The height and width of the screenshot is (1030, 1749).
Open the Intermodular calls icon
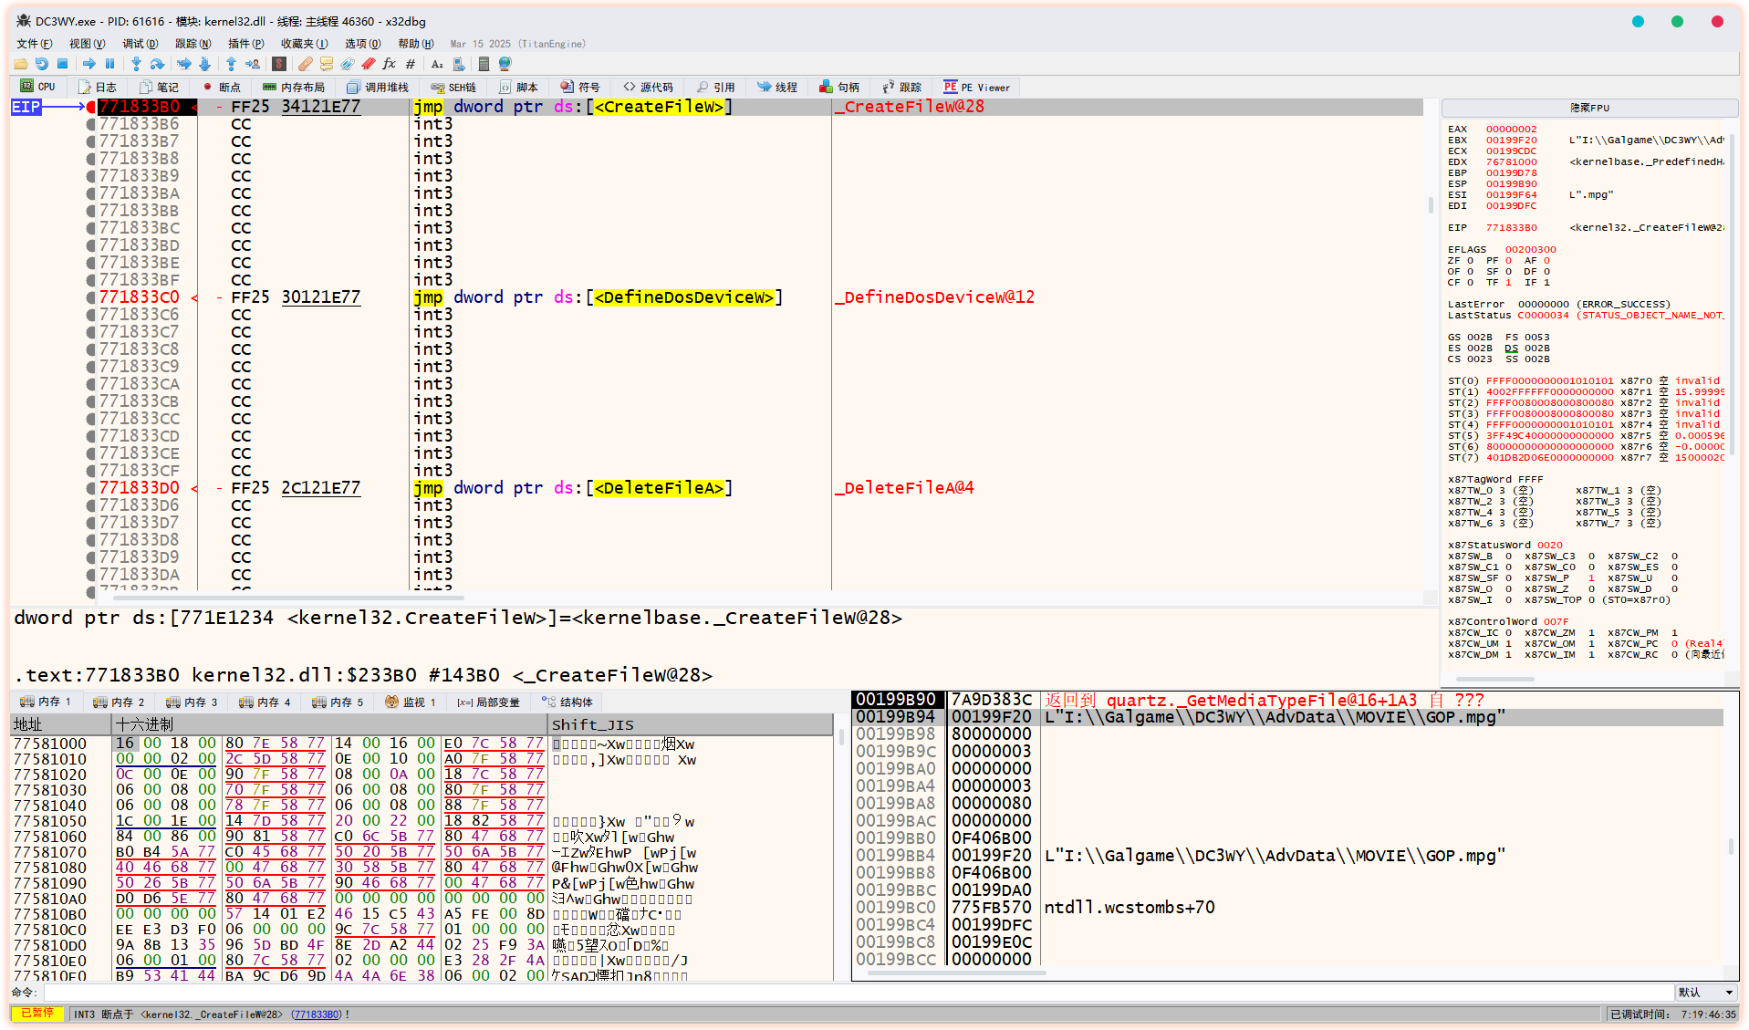[458, 64]
